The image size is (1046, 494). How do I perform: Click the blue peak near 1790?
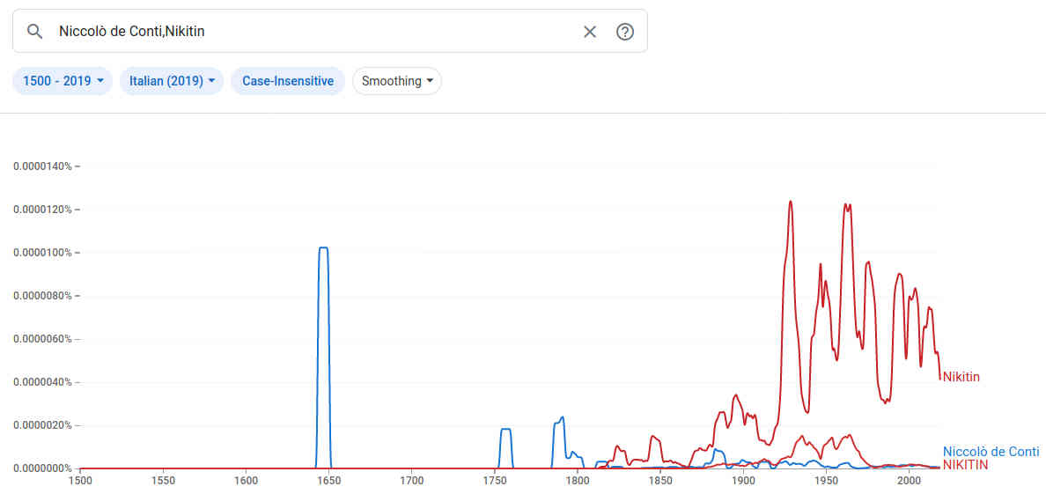click(561, 418)
